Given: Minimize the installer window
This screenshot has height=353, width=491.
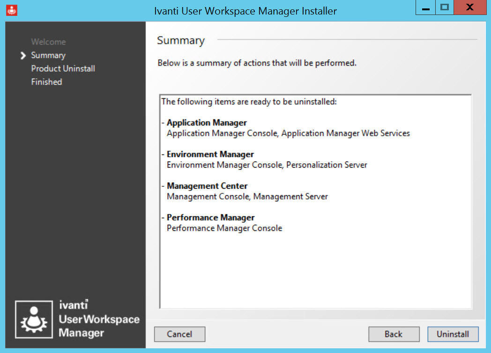Looking at the screenshot, I should tap(425, 9).
